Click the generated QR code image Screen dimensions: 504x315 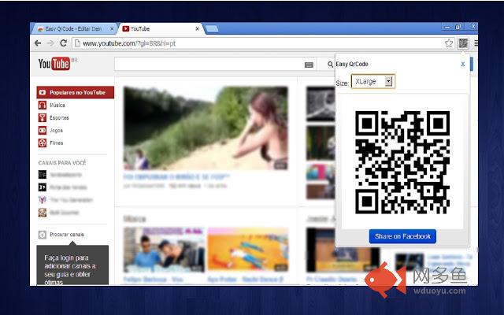click(402, 162)
